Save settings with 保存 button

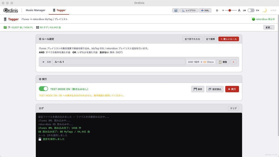(x=198, y=89)
